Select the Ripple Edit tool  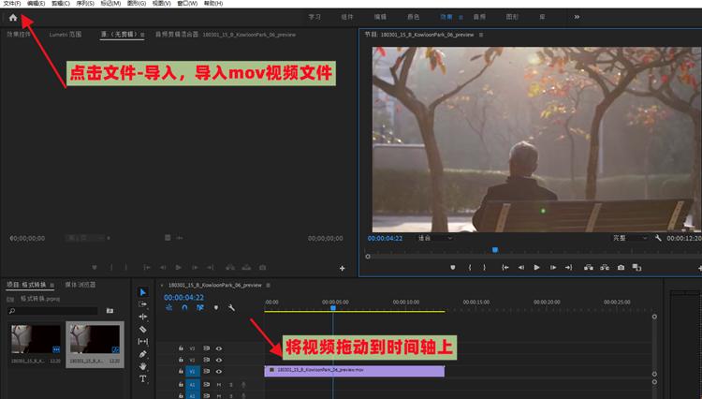coord(143,317)
